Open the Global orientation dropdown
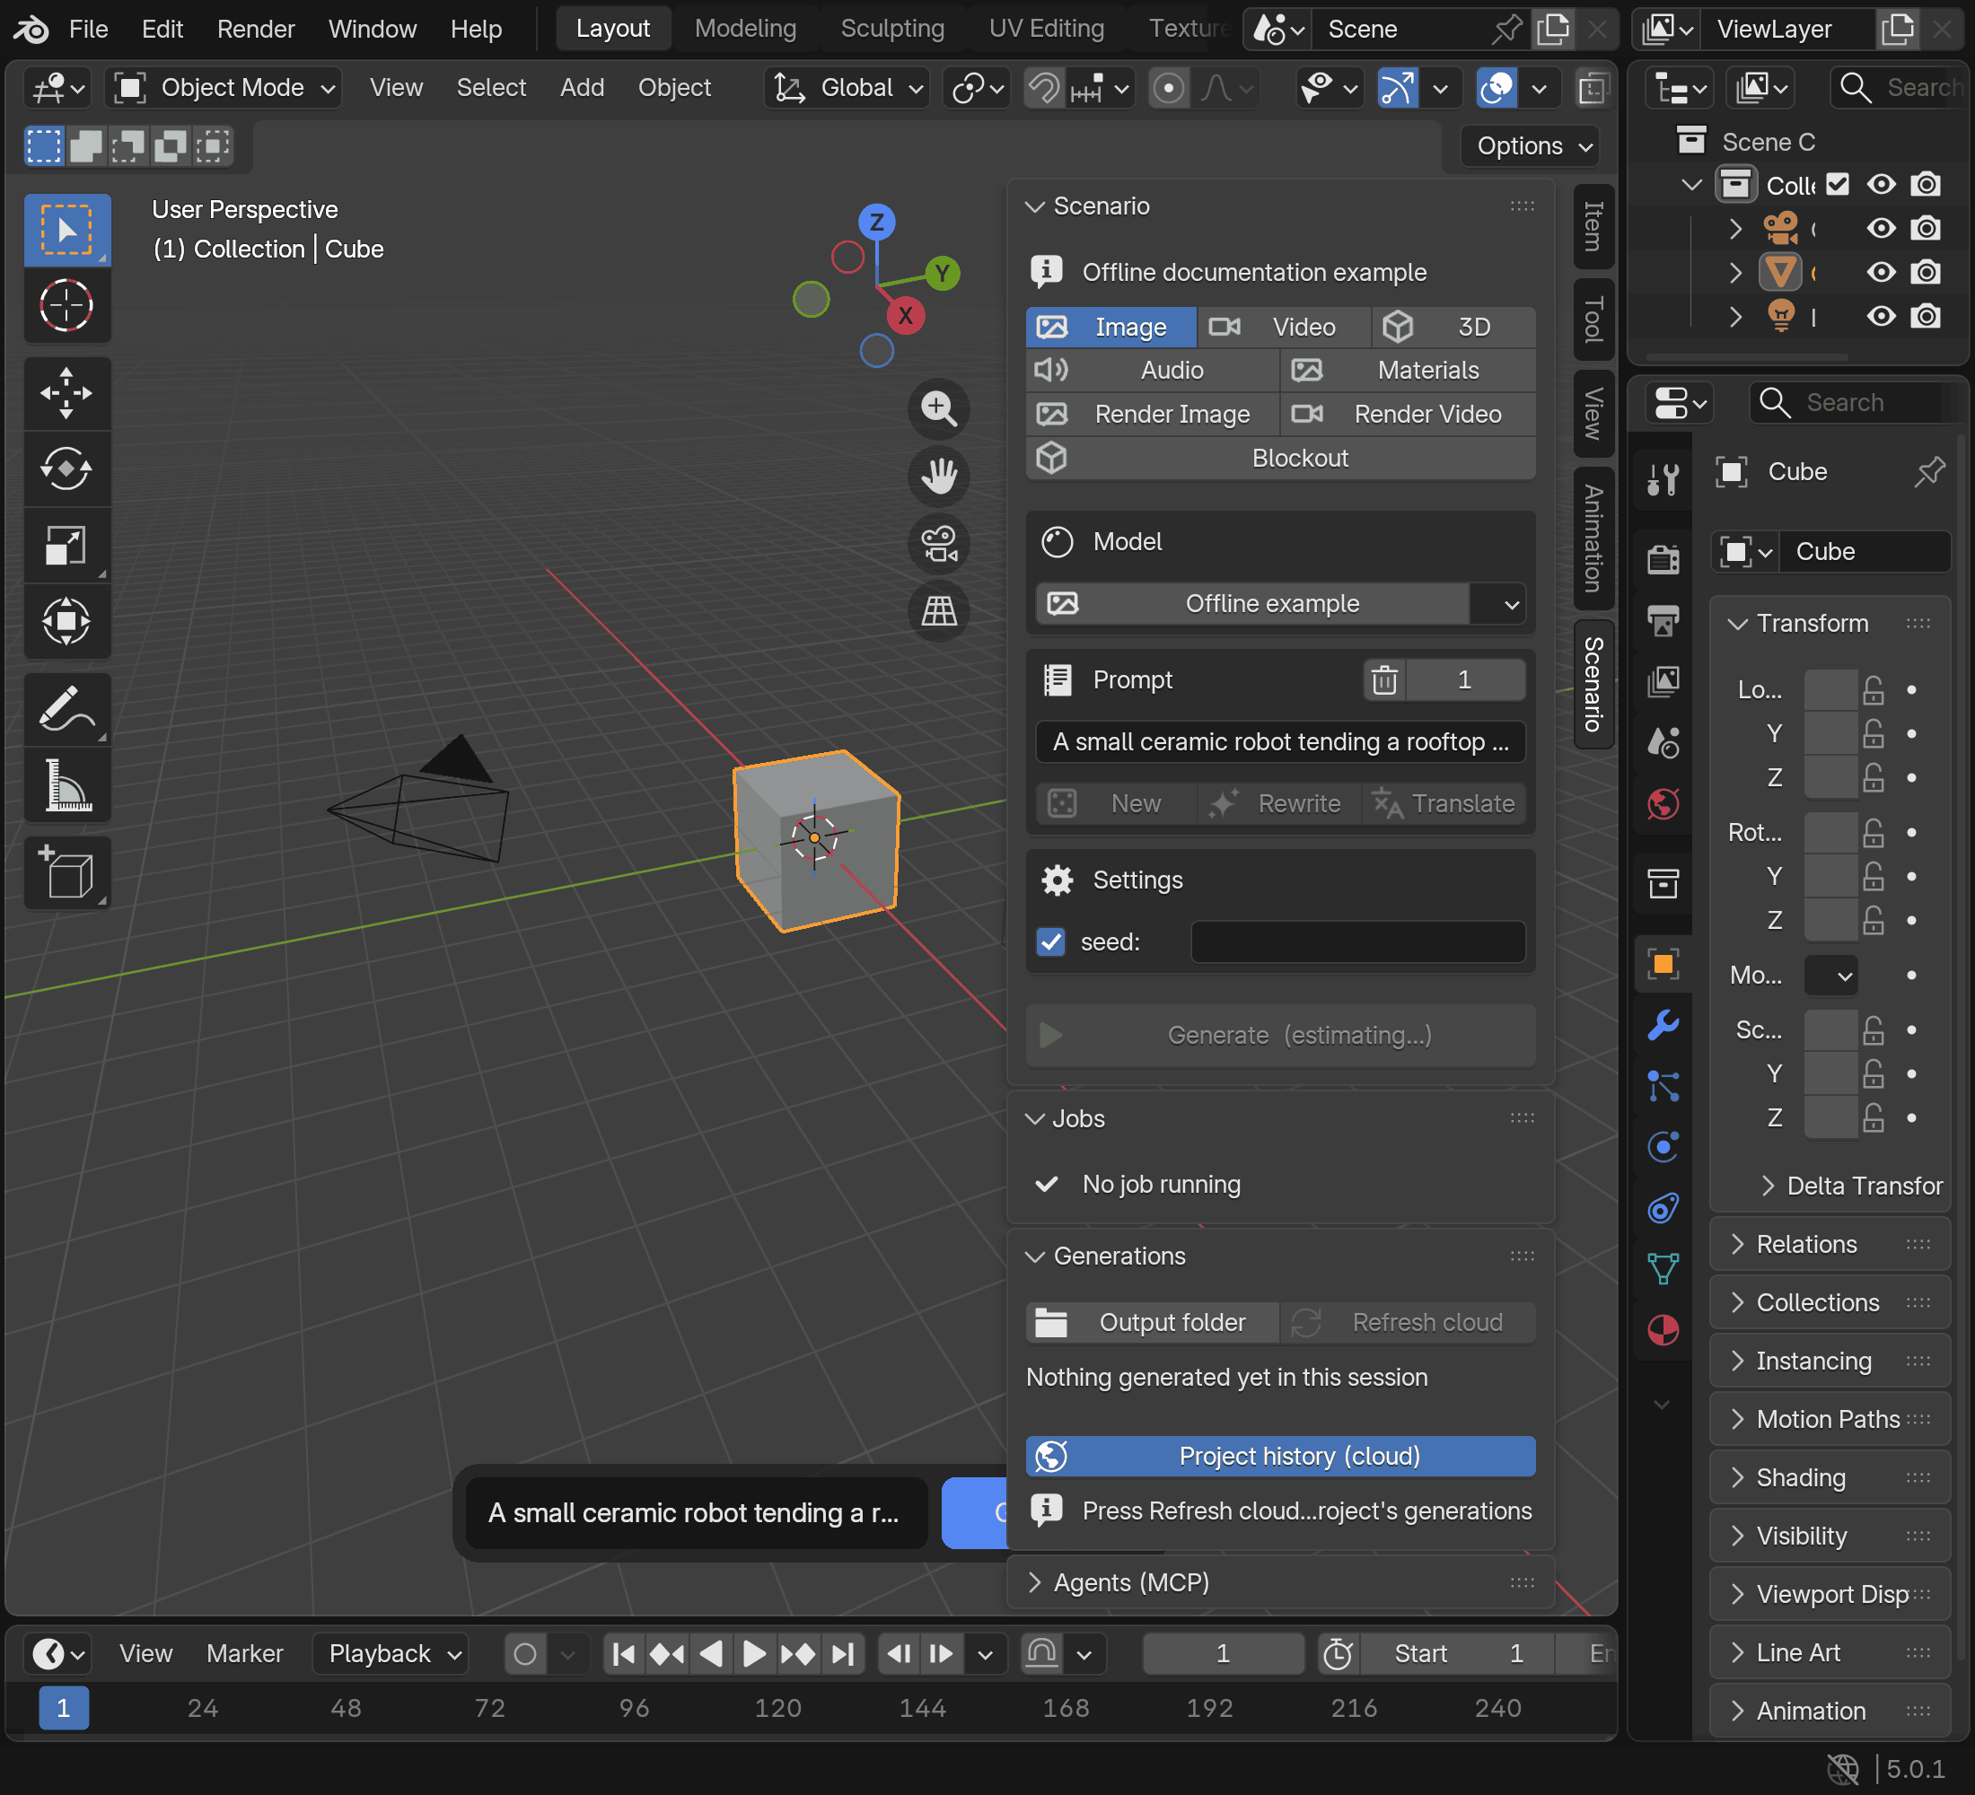This screenshot has width=1975, height=1795. coord(848,88)
